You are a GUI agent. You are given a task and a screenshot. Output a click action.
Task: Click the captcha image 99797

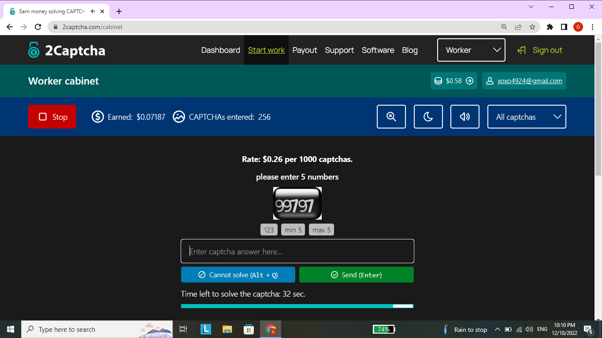(x=297, y=203)
